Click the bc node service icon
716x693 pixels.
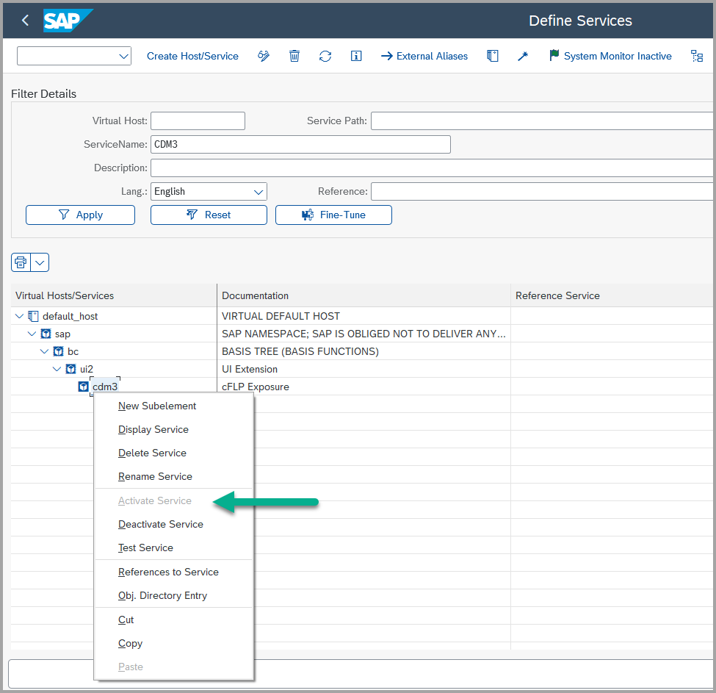point(58,351)
